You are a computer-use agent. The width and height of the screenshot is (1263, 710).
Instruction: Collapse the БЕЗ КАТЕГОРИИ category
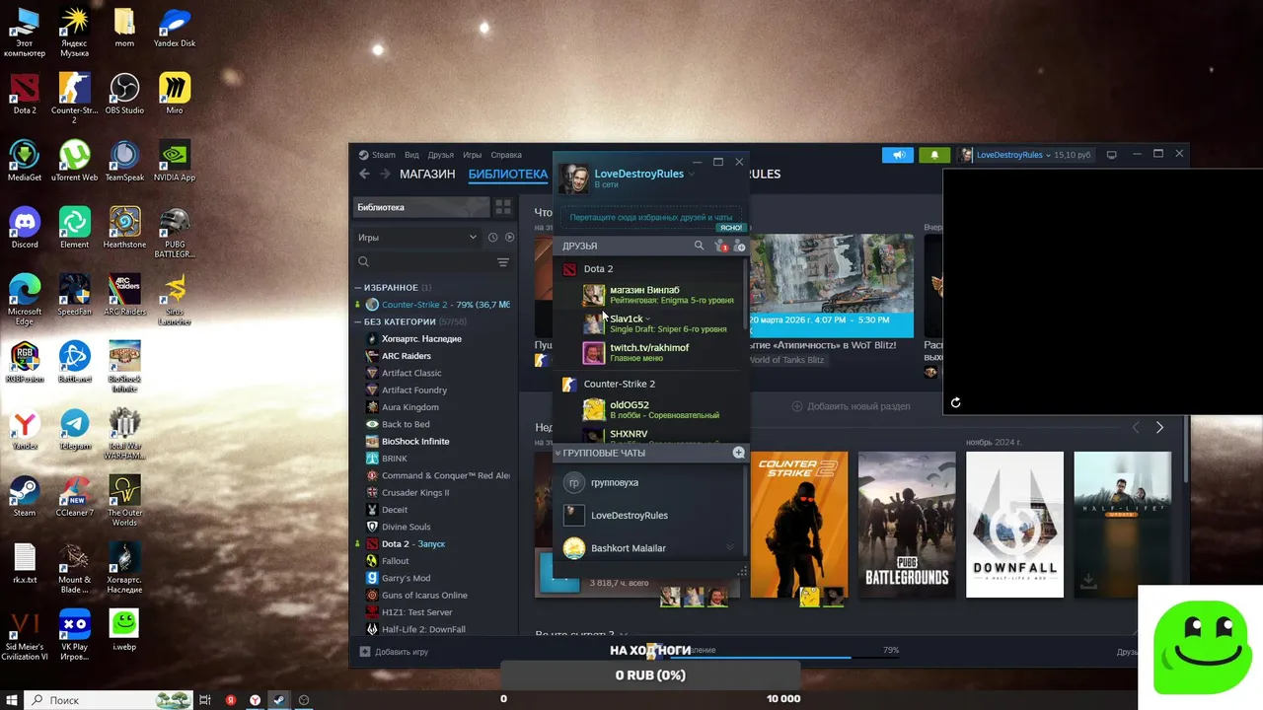point(358,321)
